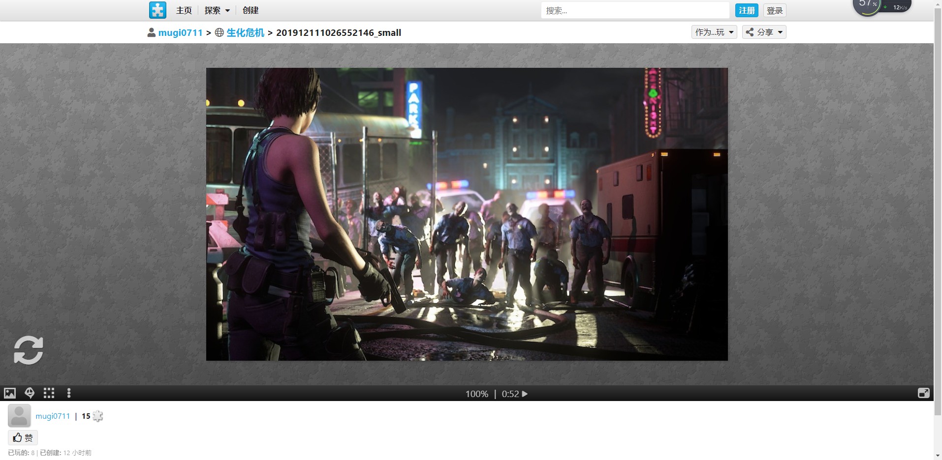Open the 生化危机 album link

tap(245, 32)
